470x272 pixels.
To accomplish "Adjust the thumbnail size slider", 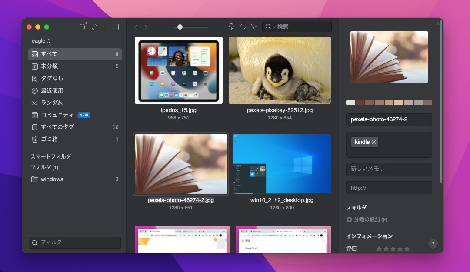I will point(180,27).
